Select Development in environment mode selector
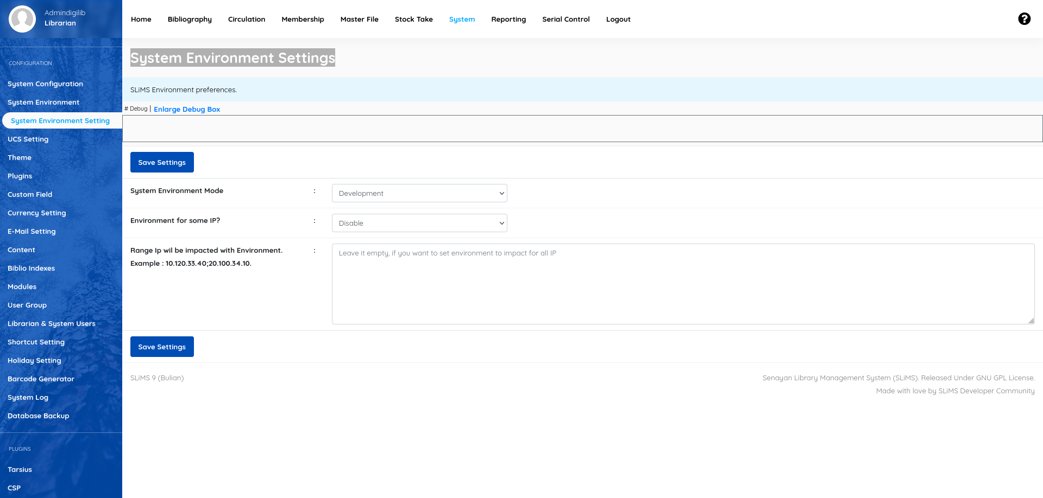 pos(419,193)
